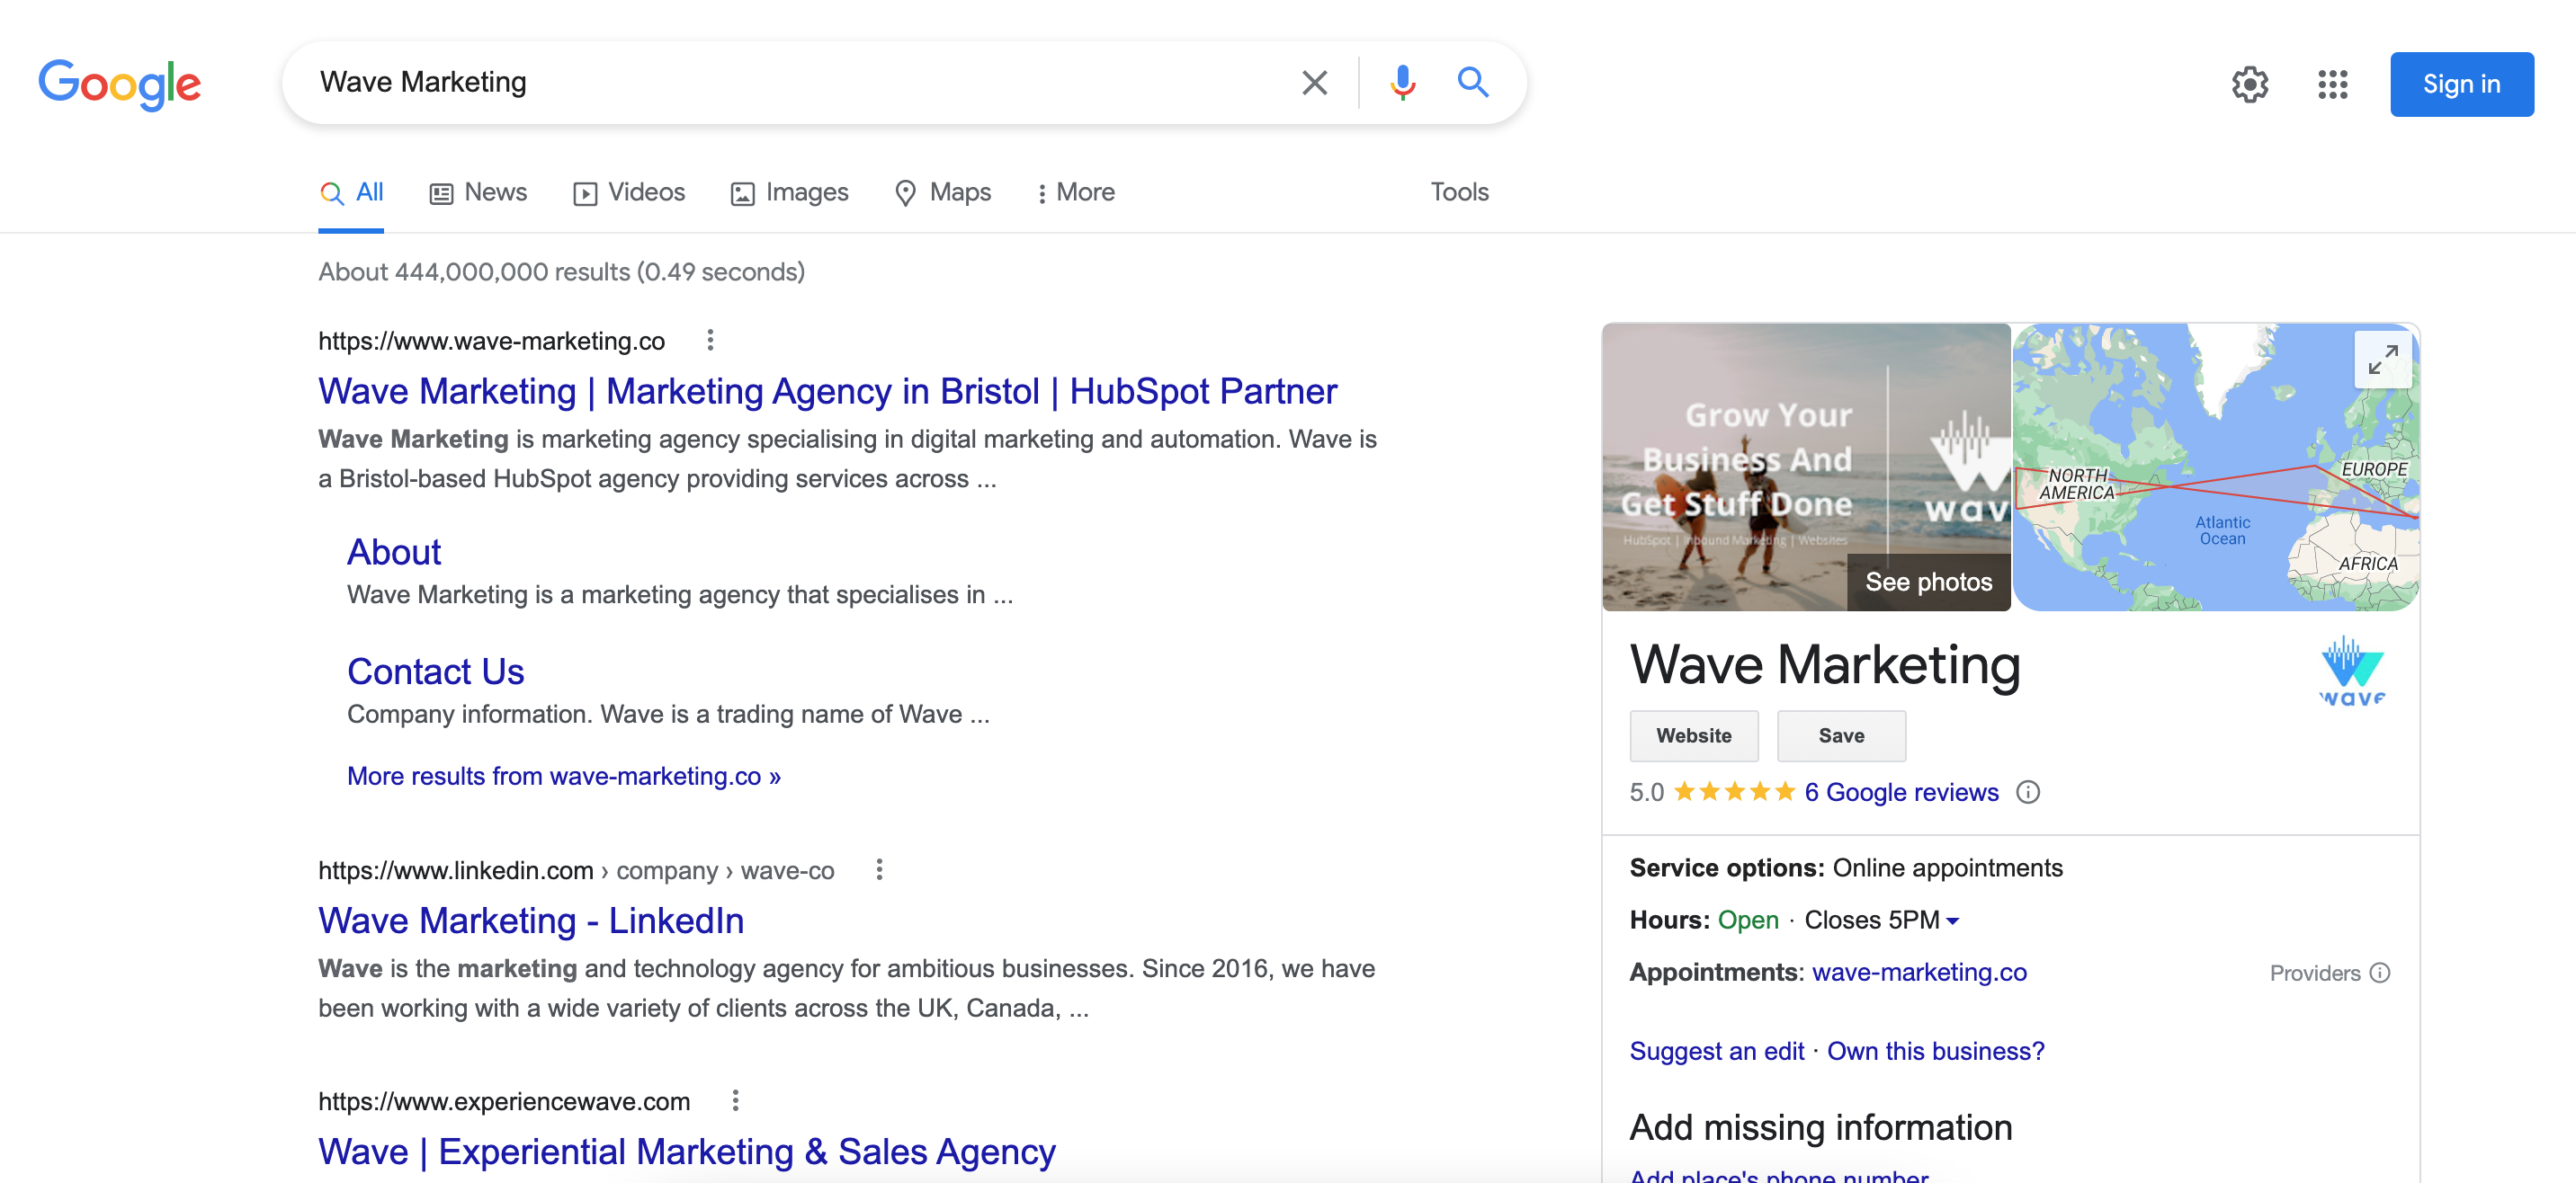Switch to the Videos tab

[x=629, y=193]
